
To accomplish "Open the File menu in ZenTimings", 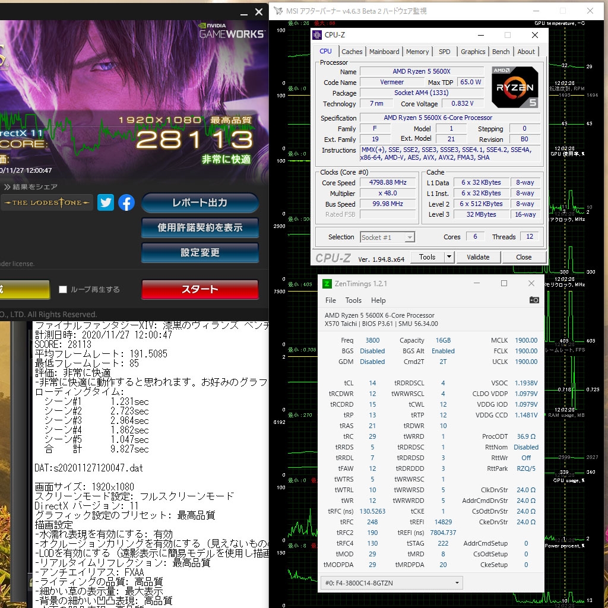I will click(x=330, y=300).
